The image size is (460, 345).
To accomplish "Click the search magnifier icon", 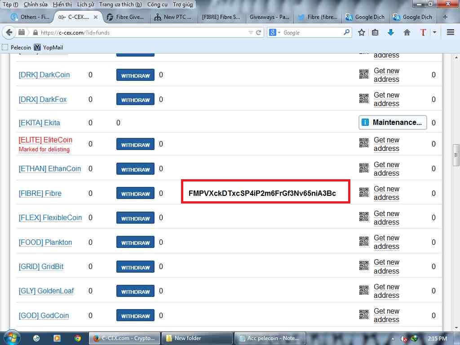I will tap(346, 32).
